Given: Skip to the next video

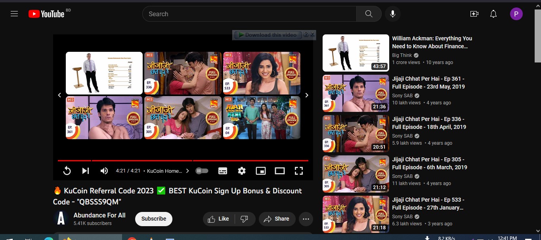Looking at the screenshot, I should [86, 171].
